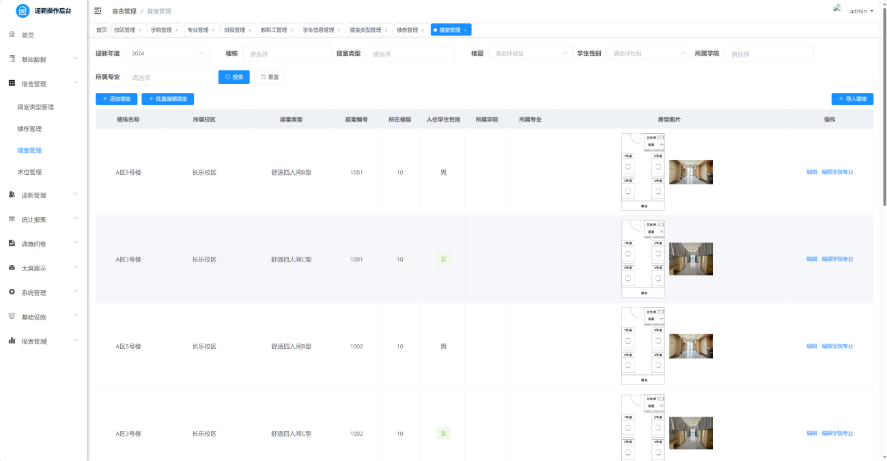Open the 迎新年度 2024 dropdown
Screen dimensions: 887x461
click(x=167, y=53)
